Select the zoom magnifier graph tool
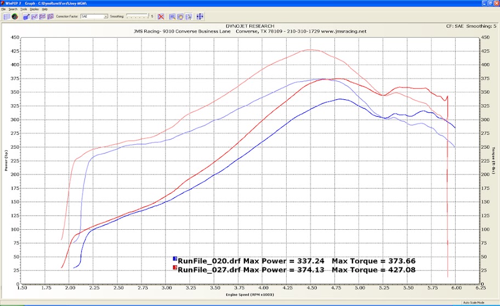 click(172, 16)
